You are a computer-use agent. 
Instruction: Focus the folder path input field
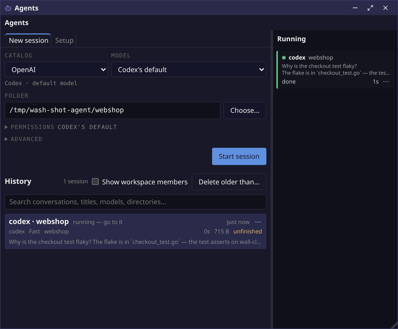click(x=113, y=110)
